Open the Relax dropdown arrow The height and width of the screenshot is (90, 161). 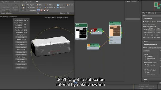(x=64, y=5)
